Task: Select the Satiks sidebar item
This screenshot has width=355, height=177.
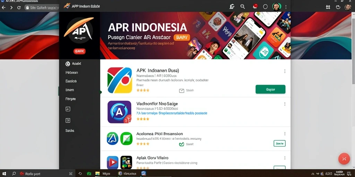Action: pyautogui.click(x=70, y=130)
